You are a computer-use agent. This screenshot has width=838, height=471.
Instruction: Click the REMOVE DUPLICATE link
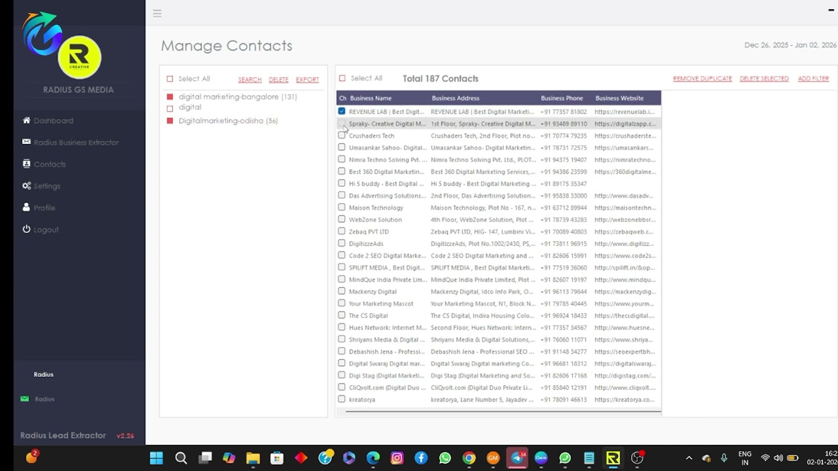point(702,78)
